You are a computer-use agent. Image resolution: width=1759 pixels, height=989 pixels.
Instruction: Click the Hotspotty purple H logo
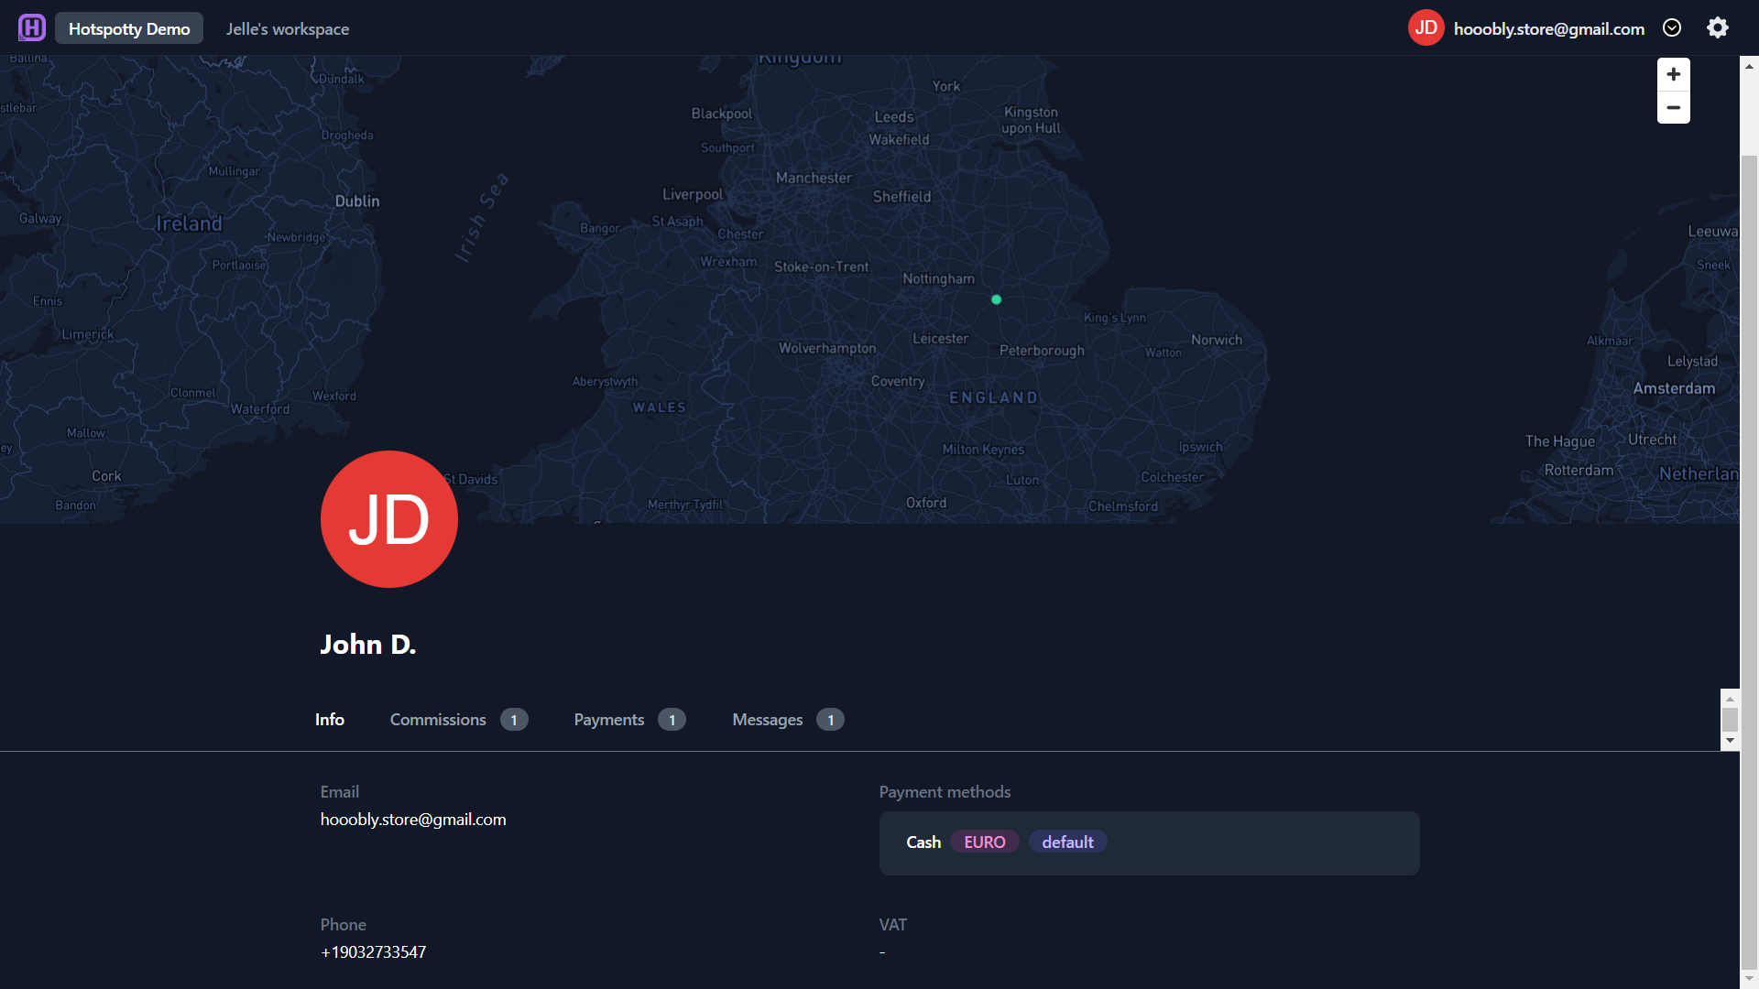pyautogui.click(x=32, y=27)
